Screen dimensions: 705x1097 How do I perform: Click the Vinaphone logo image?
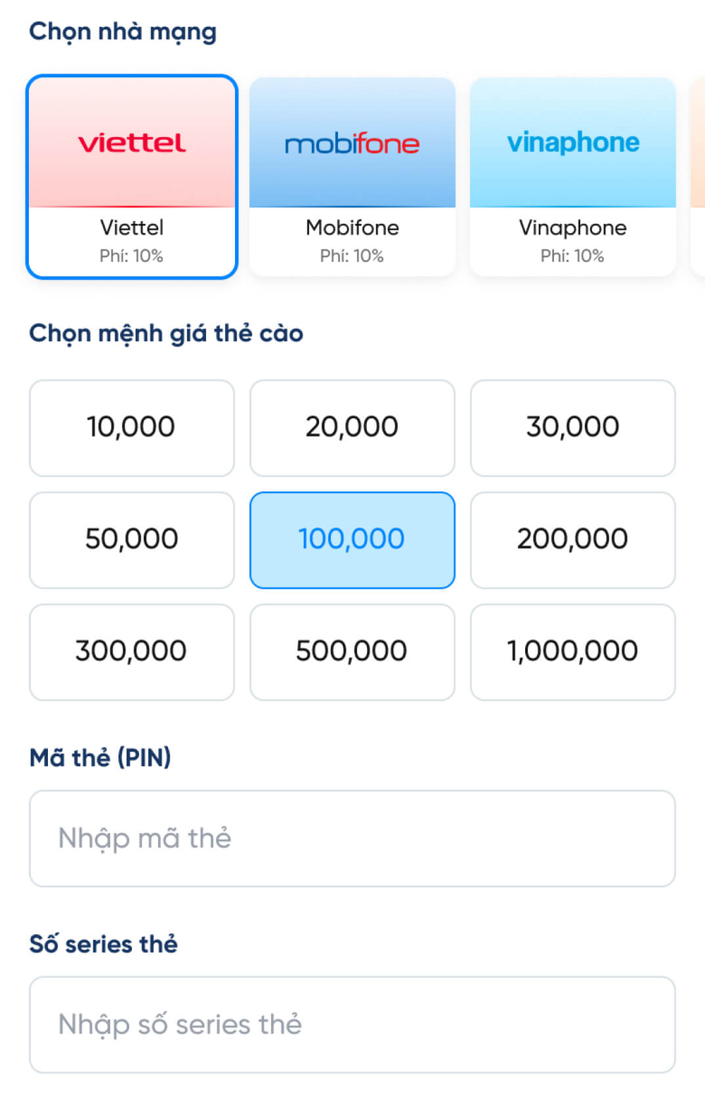[572, 142]
